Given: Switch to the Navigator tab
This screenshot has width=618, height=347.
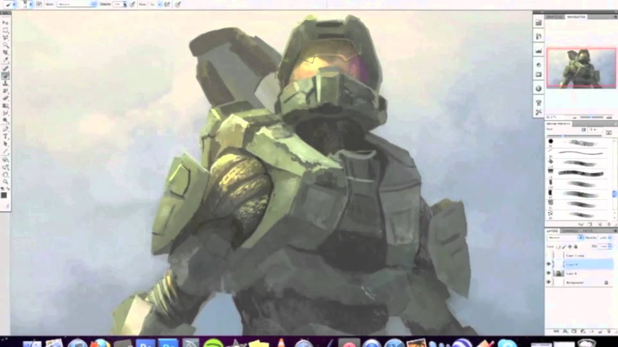Looking at the screenshot, I should (576, 17).
